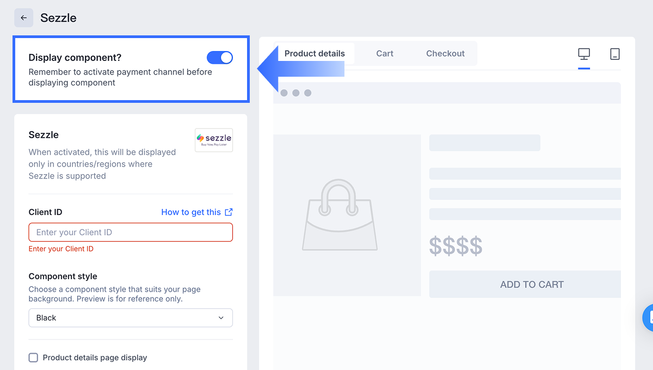Click the Sezzle logo image
The image size is (653, 370).
(x=214, y=140)
